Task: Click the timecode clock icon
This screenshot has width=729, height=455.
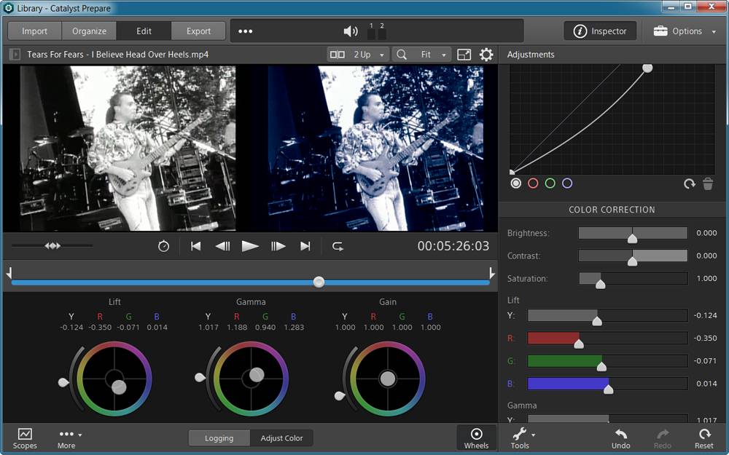Action: coord(163,246)
